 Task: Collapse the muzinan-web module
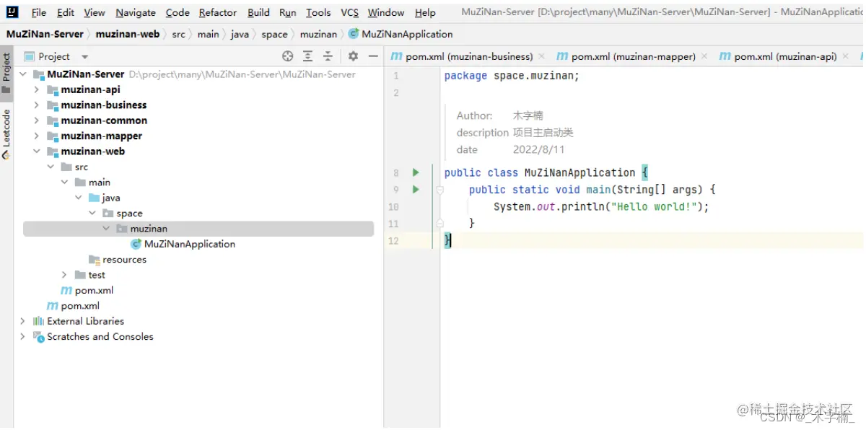click(37, 152)
